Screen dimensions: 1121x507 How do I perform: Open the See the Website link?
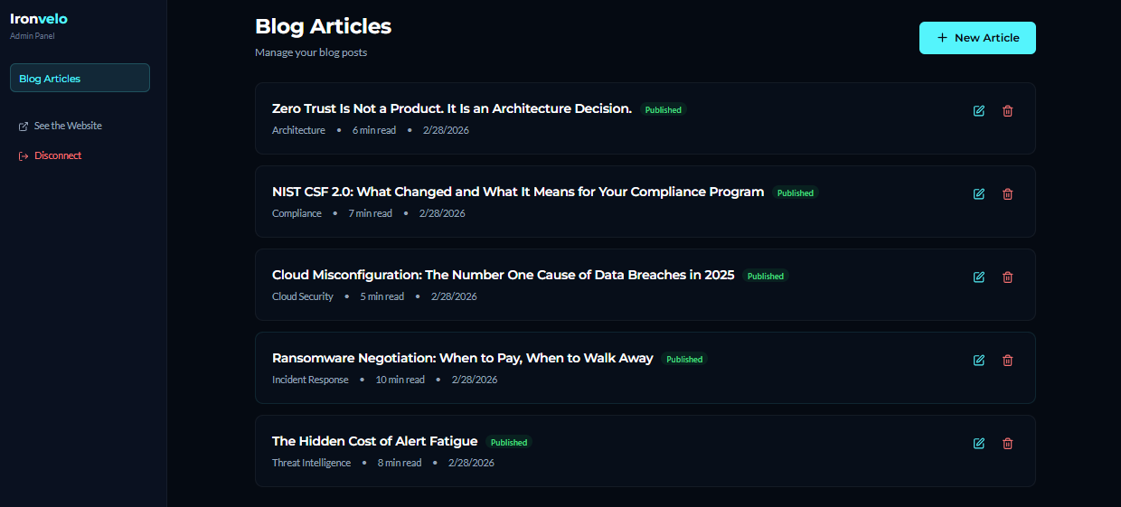point(60,126)
